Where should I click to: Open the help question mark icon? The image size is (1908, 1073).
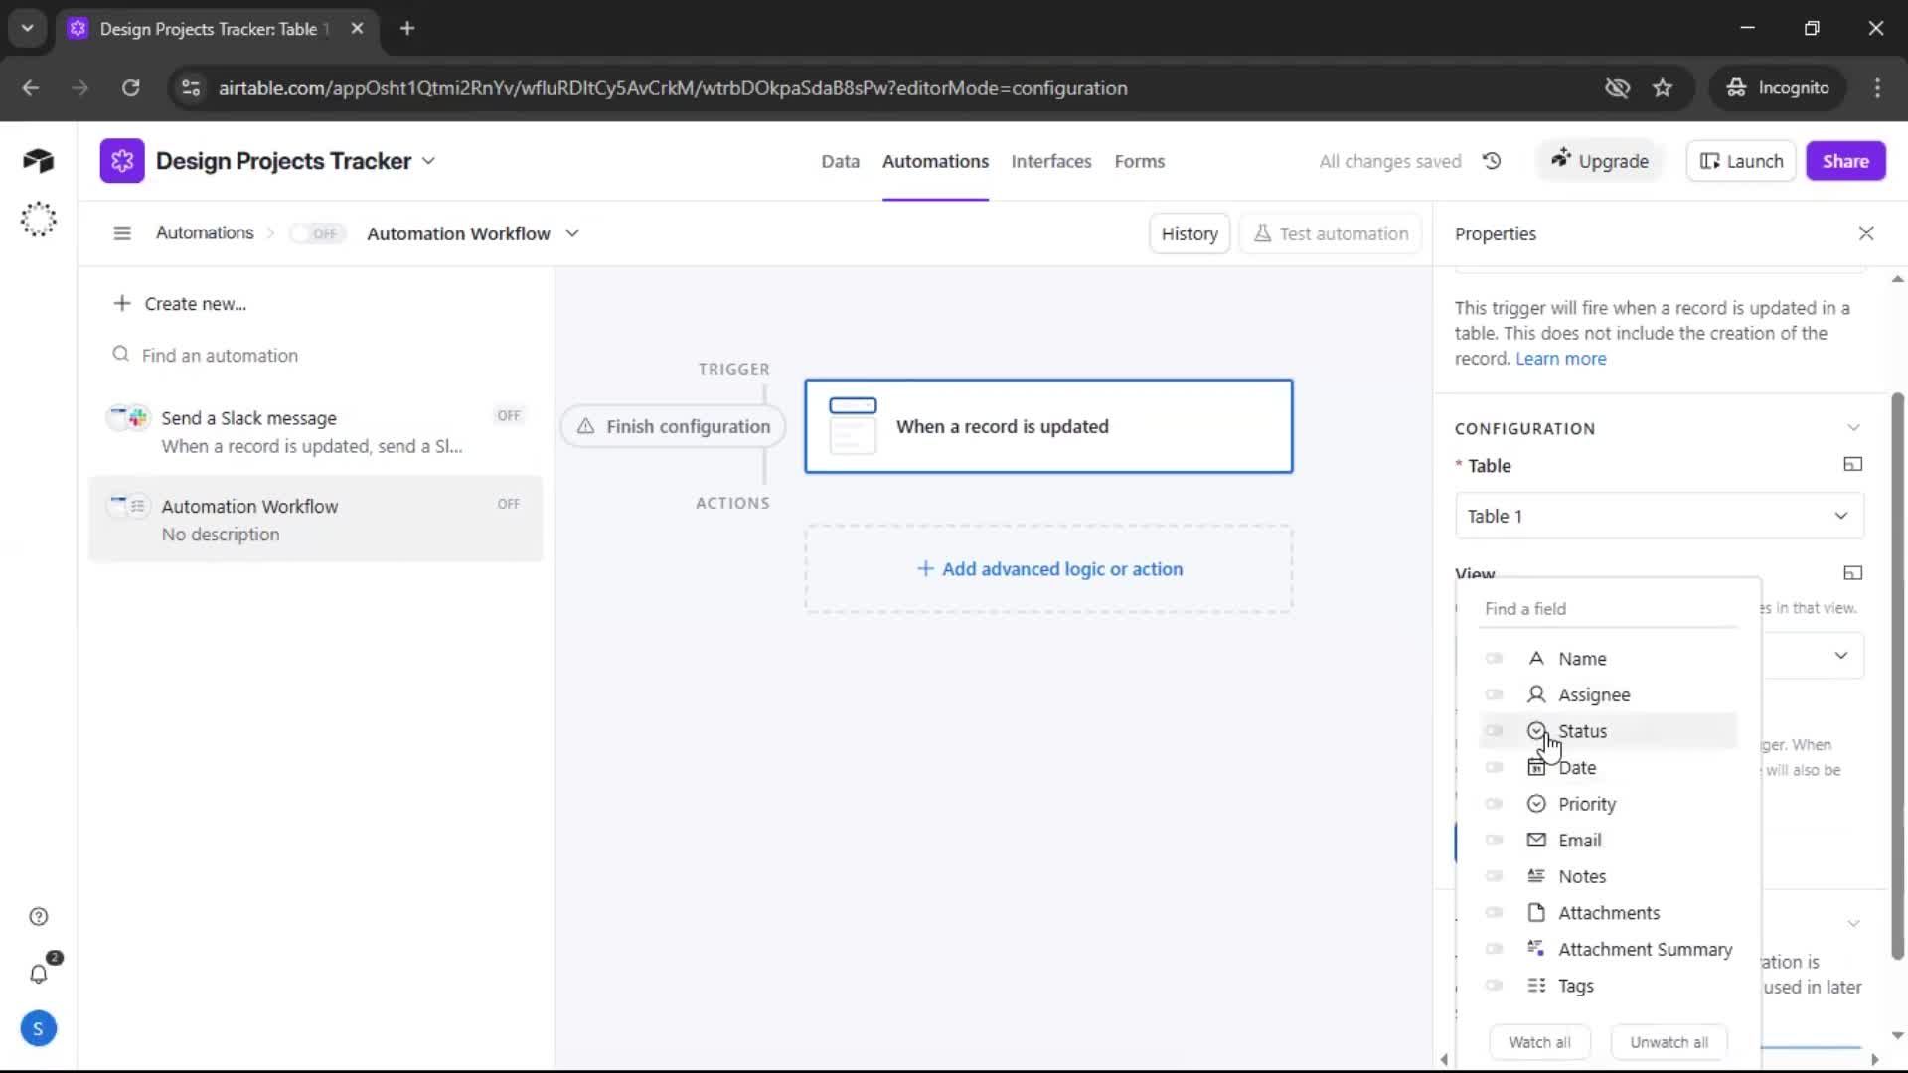coord(39,916)
